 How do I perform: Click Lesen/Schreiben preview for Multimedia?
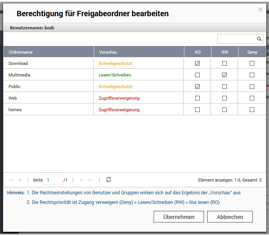[115, 75]
